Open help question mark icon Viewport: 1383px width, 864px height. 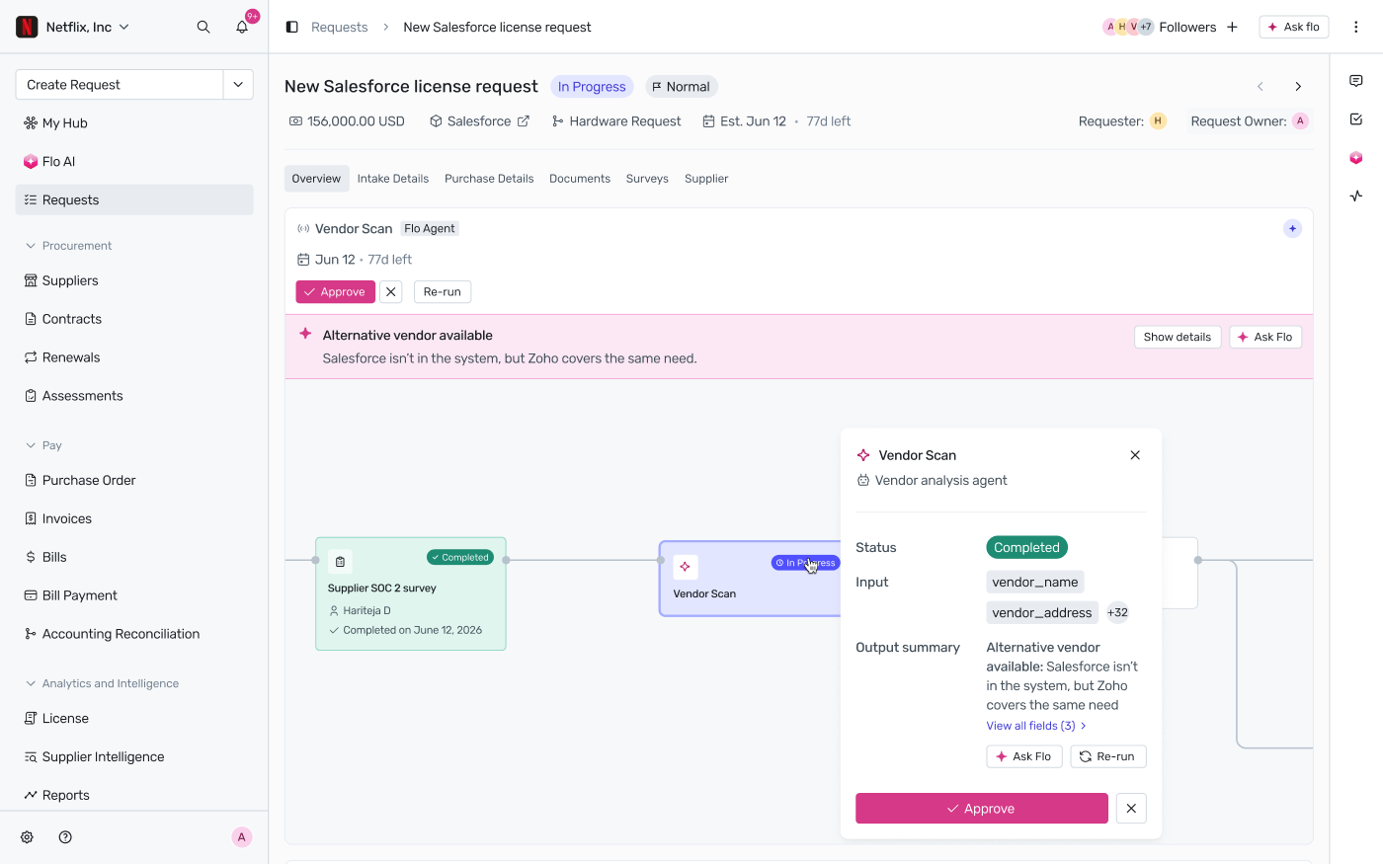pos(65,837)
